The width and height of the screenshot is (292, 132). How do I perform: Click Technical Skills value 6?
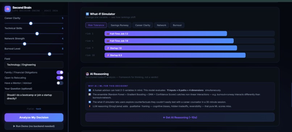[x=63, y=28]
